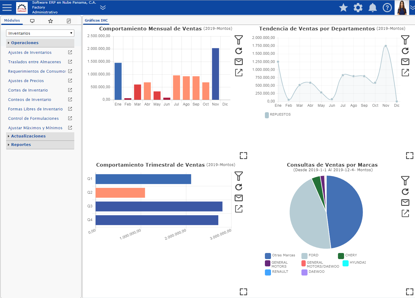The height and width of the screenshot is (298, 415).
Task: Switch to the Módulos tab
Action: (x=12, y=20)
